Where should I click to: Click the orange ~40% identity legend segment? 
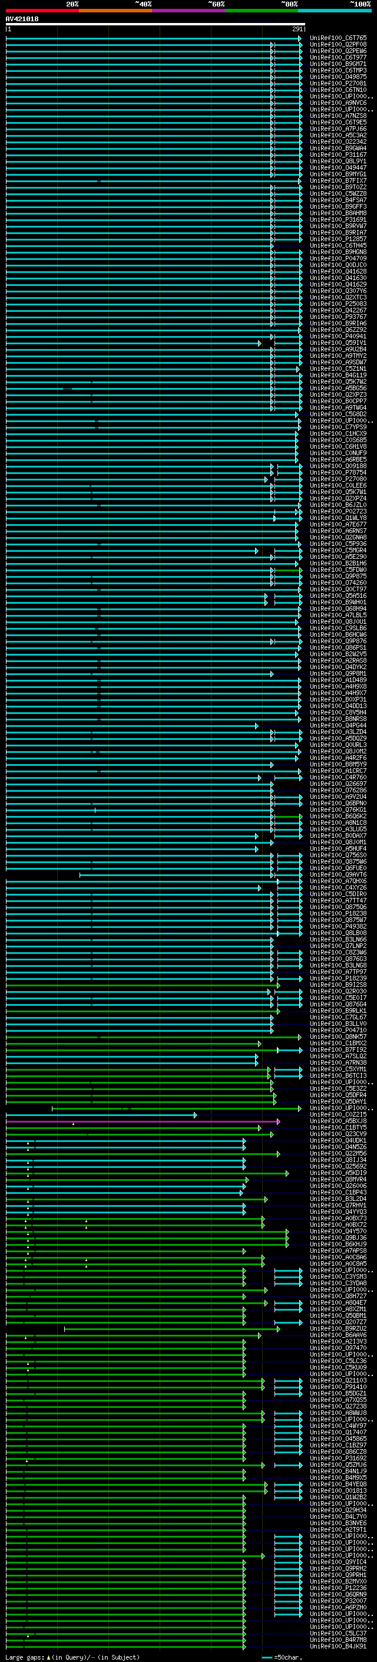(115, 11)
